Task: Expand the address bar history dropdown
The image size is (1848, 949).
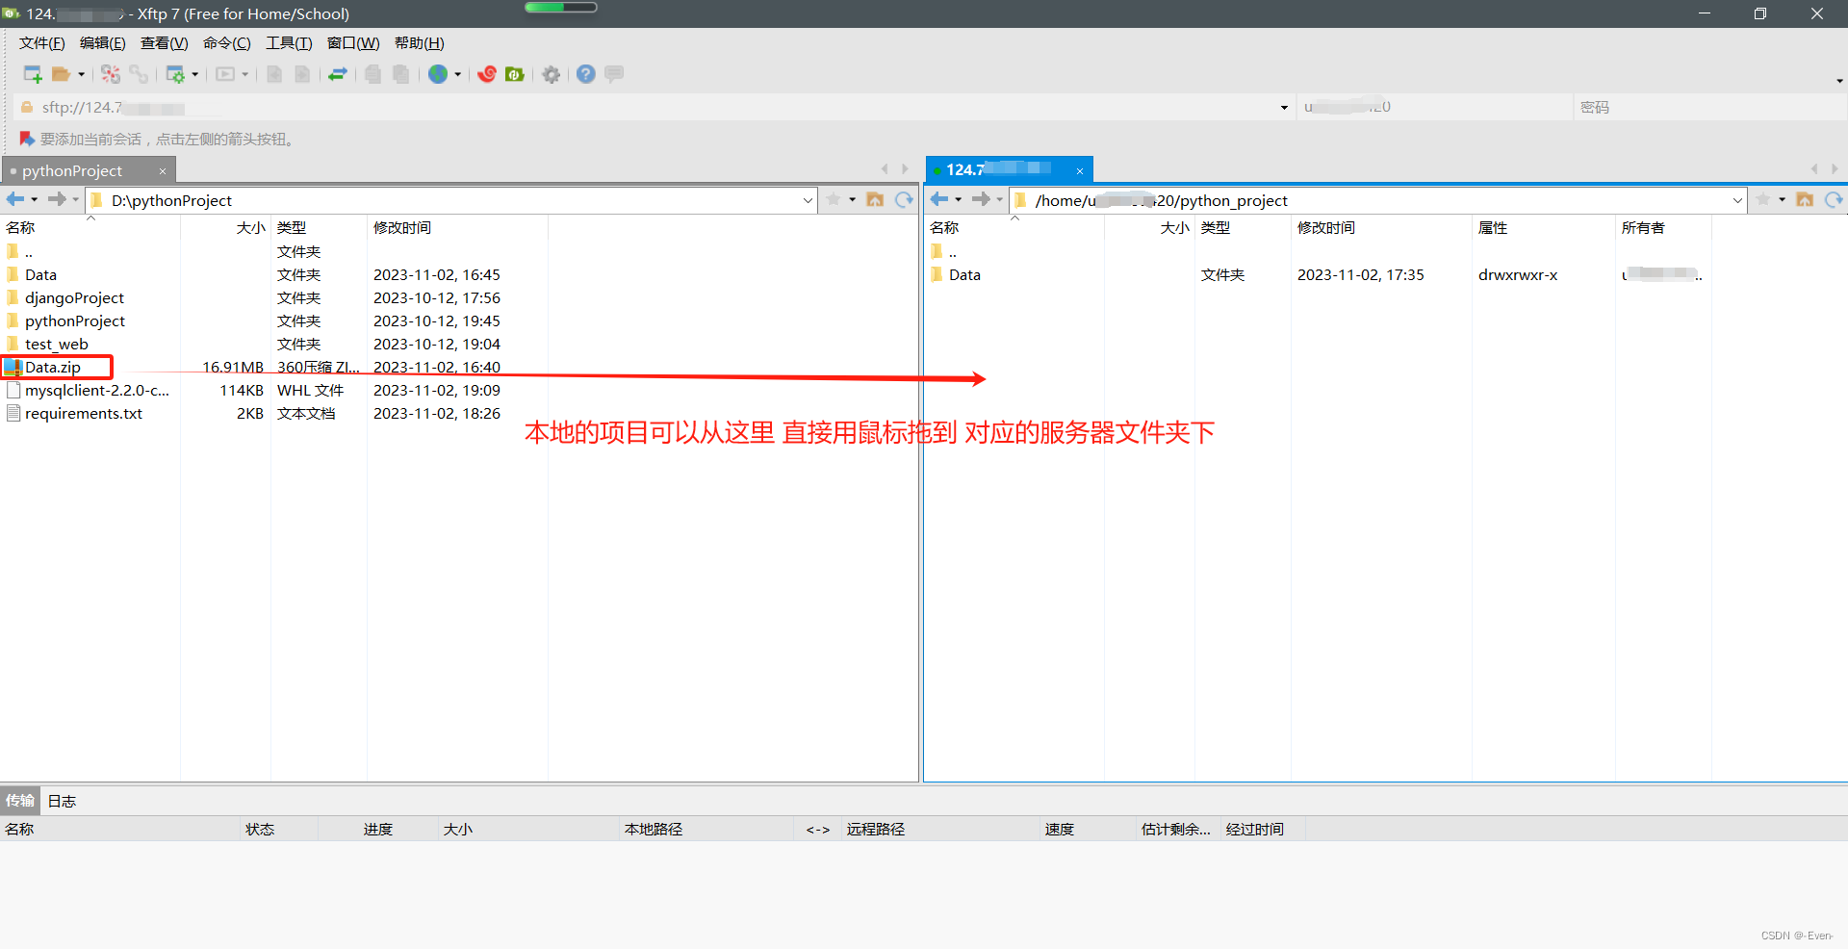Action: tap(1284, 108)
